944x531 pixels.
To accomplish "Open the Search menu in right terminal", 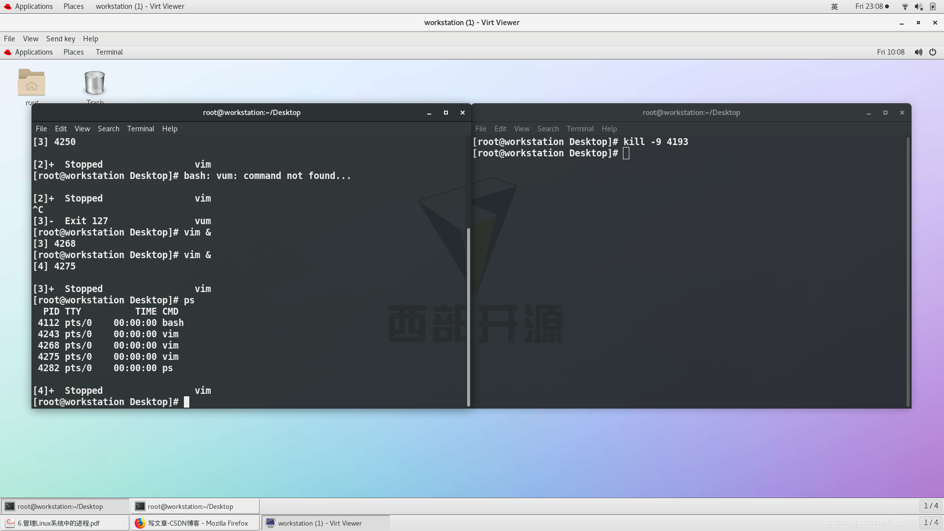I will [548, 128].
